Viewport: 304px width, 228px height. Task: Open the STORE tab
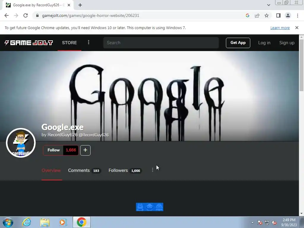coord(69,43)
